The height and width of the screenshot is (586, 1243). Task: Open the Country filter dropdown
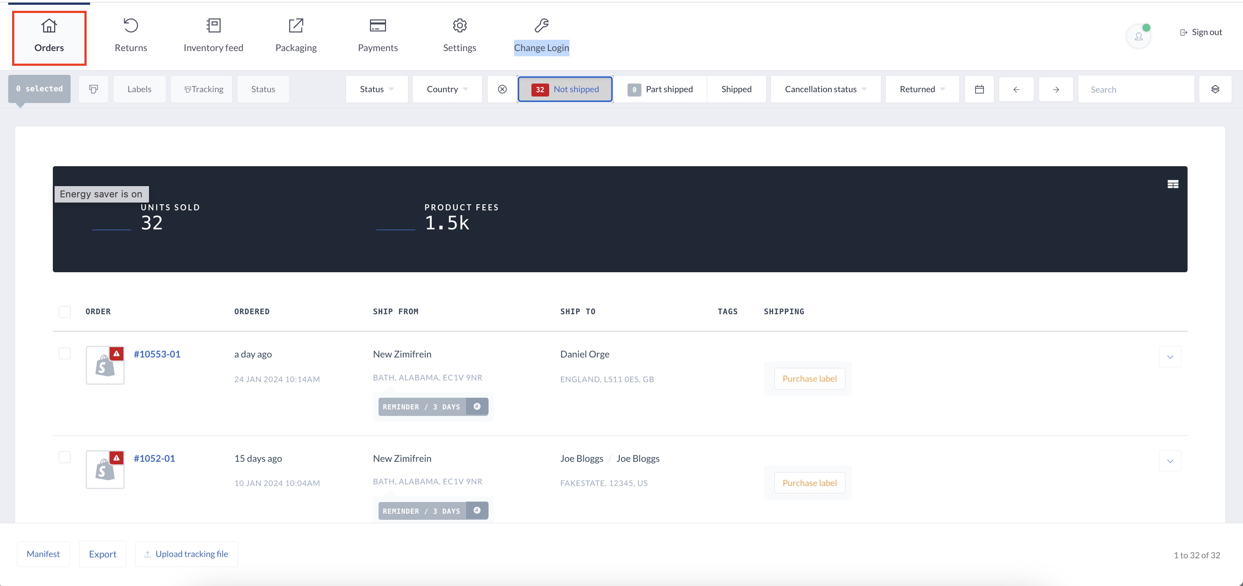[x=447, y=89]
